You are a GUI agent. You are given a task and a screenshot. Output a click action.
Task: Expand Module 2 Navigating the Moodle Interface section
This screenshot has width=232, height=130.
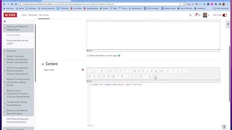pos(5,71)
